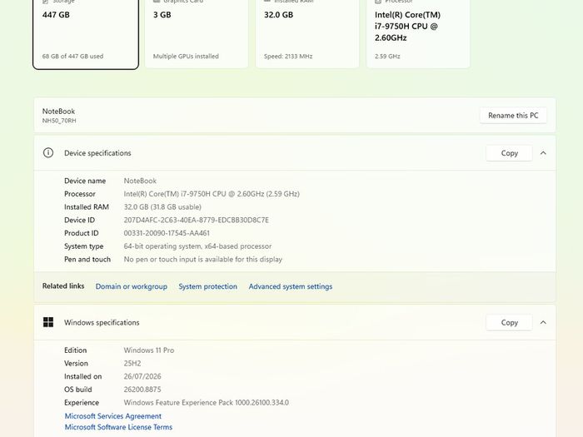Select the OS build value 26200.8875
The height and width of the screenshot is (437, 583).
[x=142, y=390]
